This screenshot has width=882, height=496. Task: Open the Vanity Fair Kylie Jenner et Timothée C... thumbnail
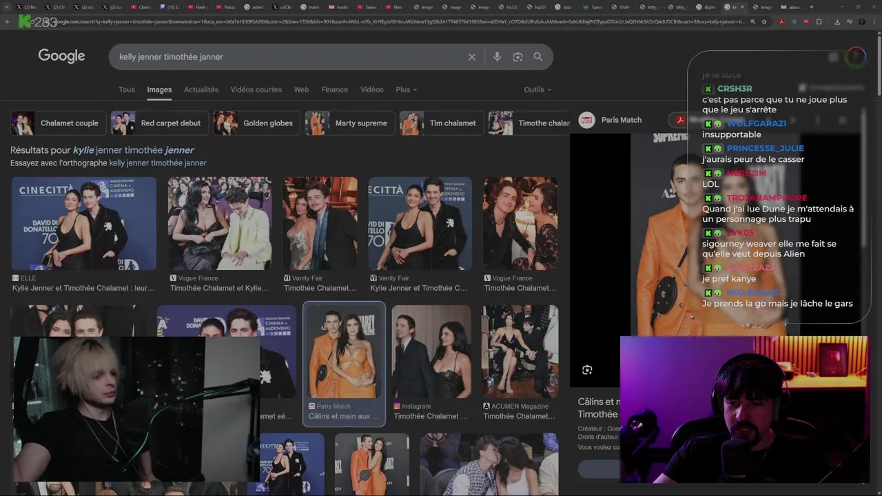point(420,223)
